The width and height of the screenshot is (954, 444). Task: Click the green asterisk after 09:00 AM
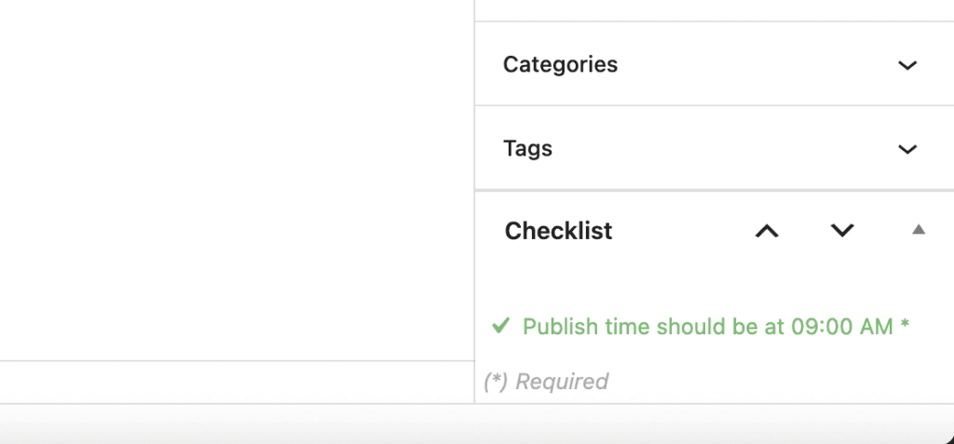click(905, 327)
